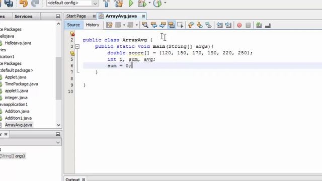Image resolution: width=322 pixels, height=181 pixels.
Task: Minimize the Navigator window group
Action: (58, 134)
